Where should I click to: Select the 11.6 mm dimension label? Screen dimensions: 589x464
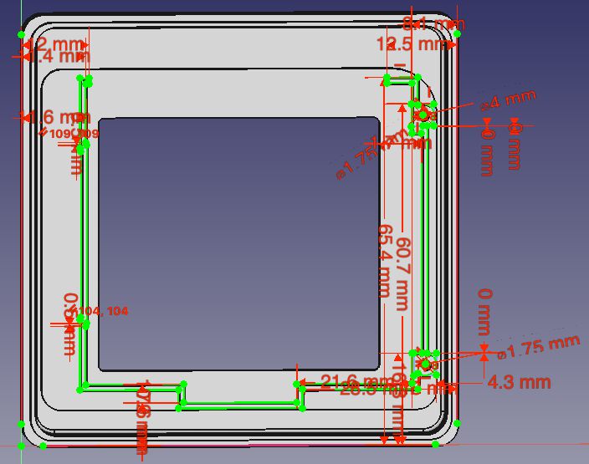tap(55, 117)
